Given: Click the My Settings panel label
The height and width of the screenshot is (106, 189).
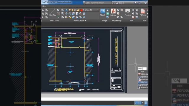Looking at the screenshot, I should point(117,21).
